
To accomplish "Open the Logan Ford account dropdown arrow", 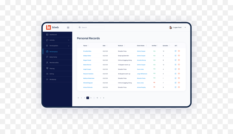I will click(185, 27).
